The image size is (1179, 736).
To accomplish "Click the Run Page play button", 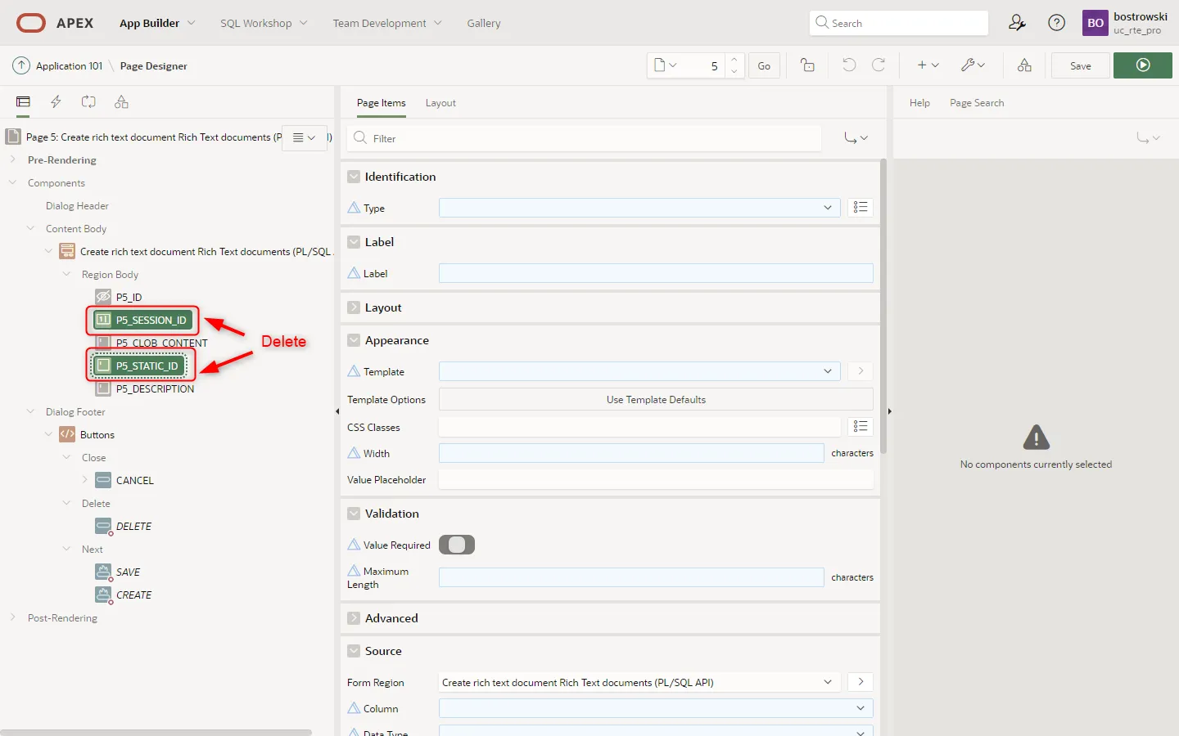I will (x=1142, y=65).
